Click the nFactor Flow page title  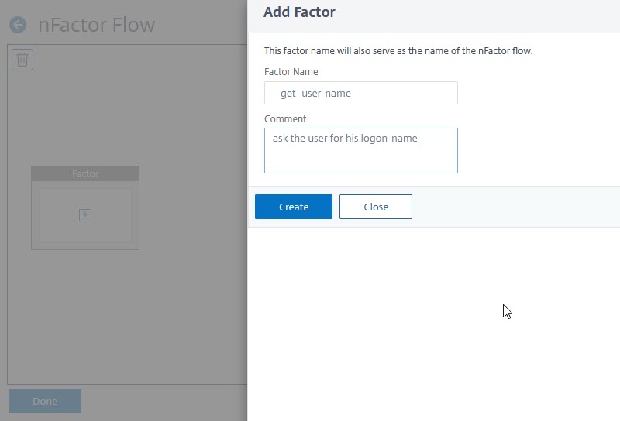[x=96, y=25]
